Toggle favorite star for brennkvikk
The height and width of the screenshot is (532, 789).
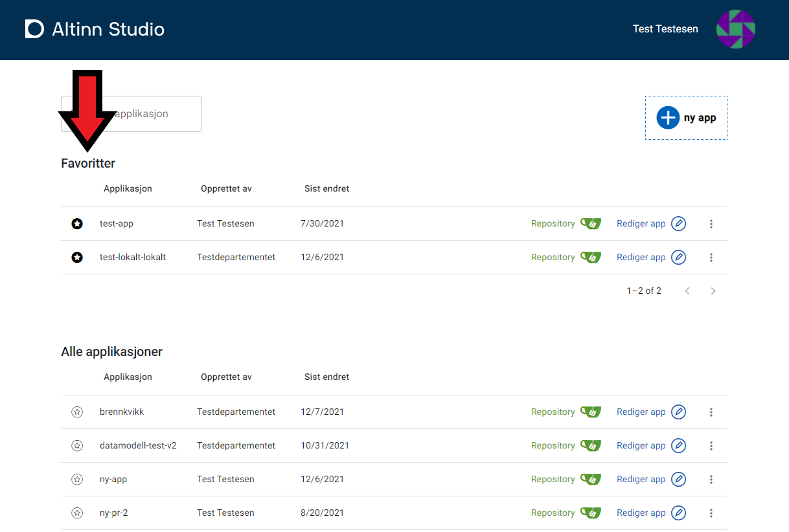[77, 412]
